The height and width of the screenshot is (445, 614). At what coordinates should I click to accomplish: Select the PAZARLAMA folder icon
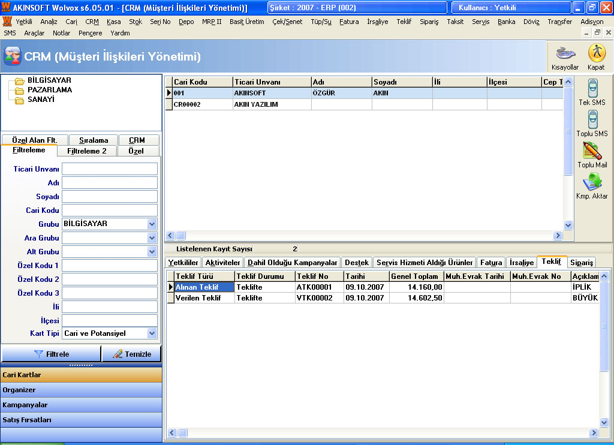pyautogui.click(x=20, y=91)
